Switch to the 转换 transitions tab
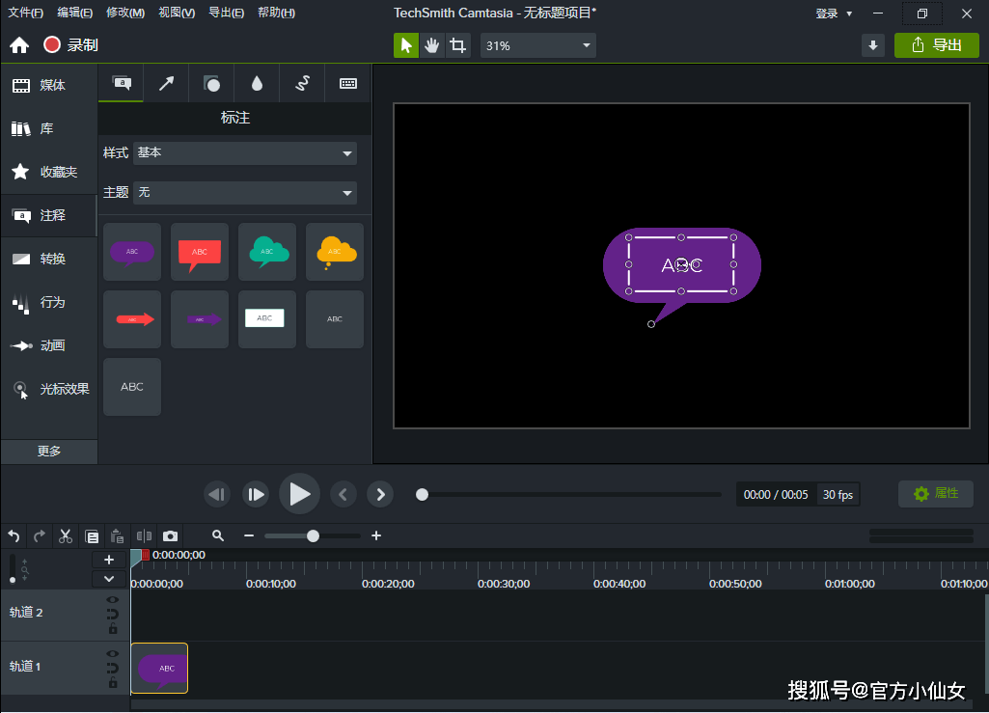 pos(49,259)
